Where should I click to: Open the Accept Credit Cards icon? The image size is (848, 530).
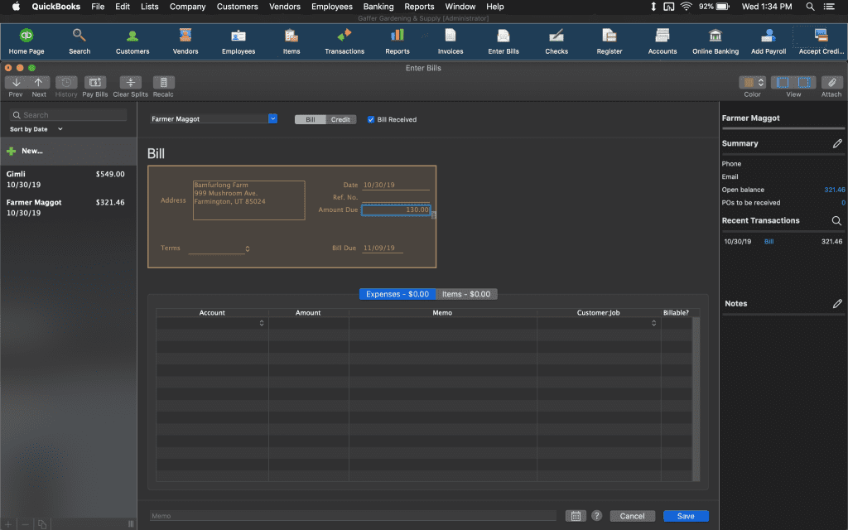[x=821, y=41]
